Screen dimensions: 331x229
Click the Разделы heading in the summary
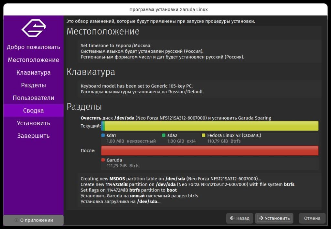pos(84,107)
